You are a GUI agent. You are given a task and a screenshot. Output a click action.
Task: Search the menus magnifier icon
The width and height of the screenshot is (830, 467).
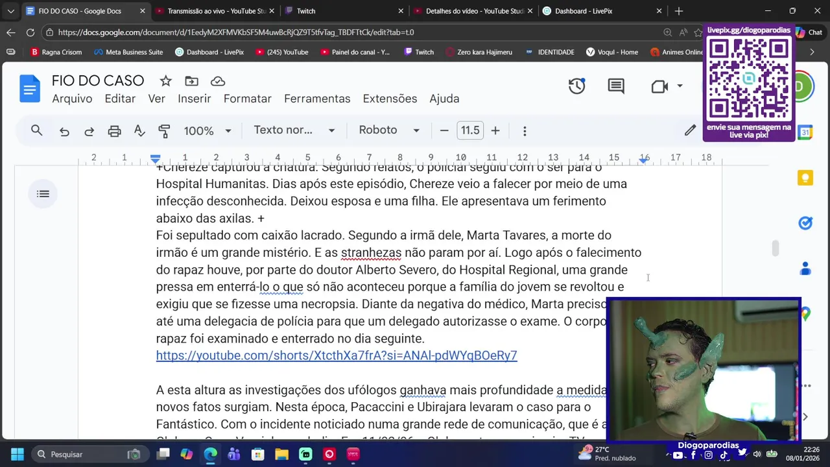(x=37, y=130)
